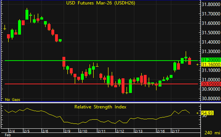This screenshot has height=137, width=221.
Task: Click the Relative Strength Index panel title
Action: pyautogui.click(x=100, y=106)
